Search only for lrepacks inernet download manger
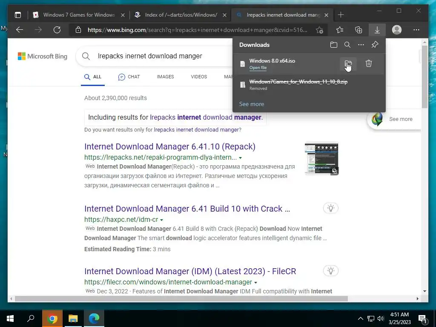This screenshot has height=327, width=436. (x=196, y=130)
